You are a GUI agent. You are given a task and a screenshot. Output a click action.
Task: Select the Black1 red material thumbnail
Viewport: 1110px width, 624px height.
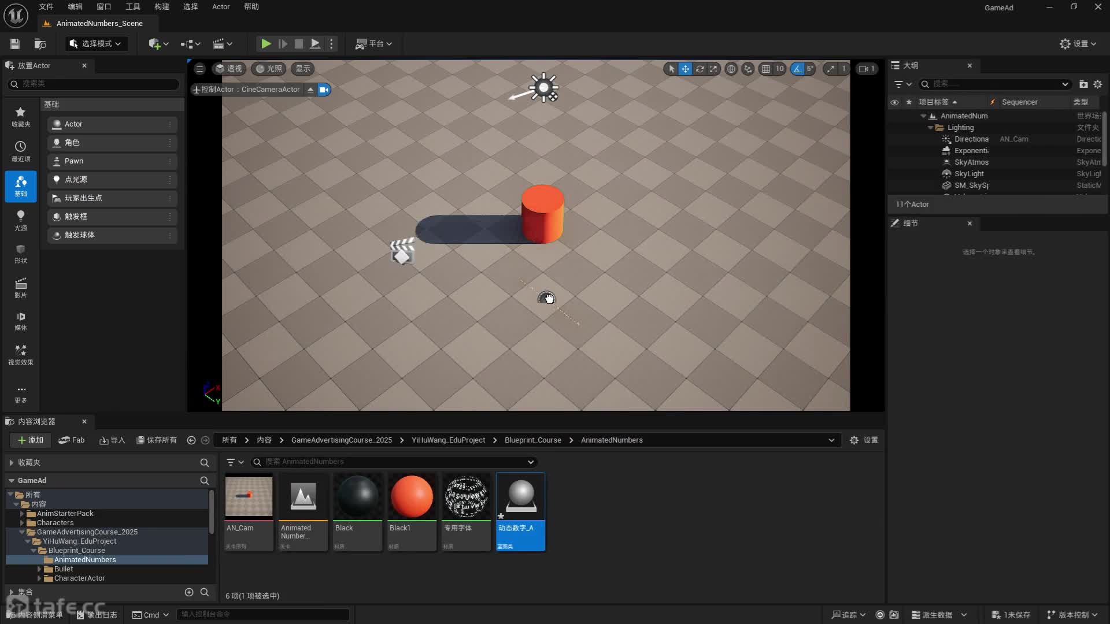[x=412, y=497]
